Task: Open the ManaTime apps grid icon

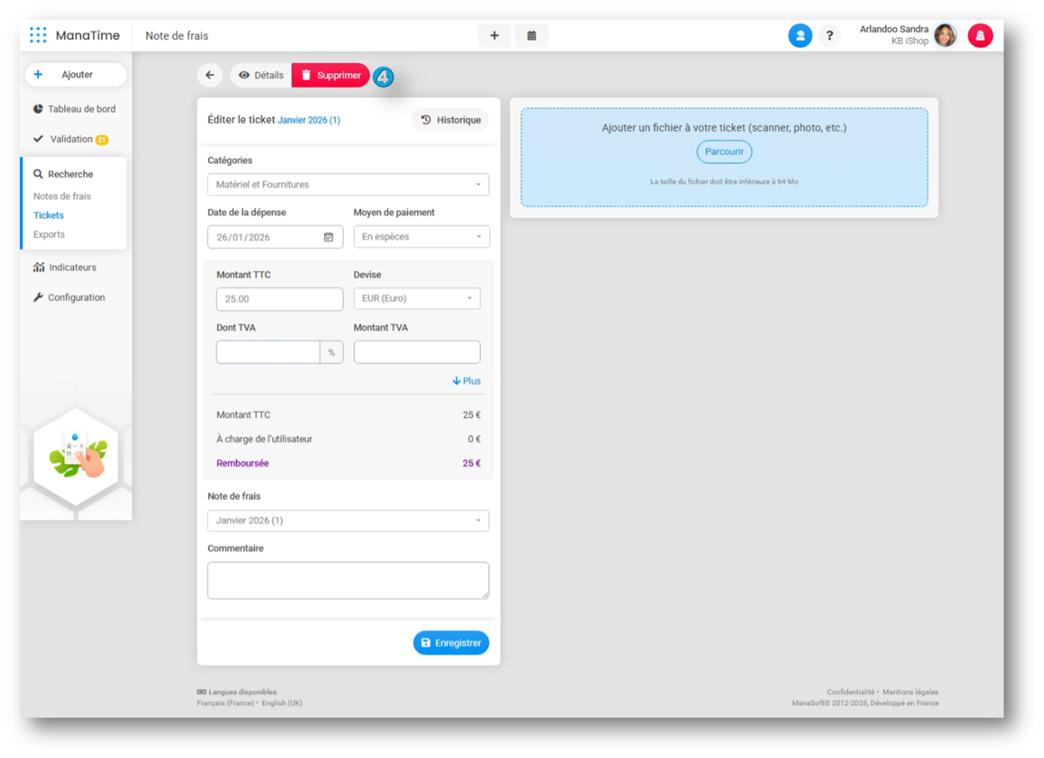Action: [38, 35]
